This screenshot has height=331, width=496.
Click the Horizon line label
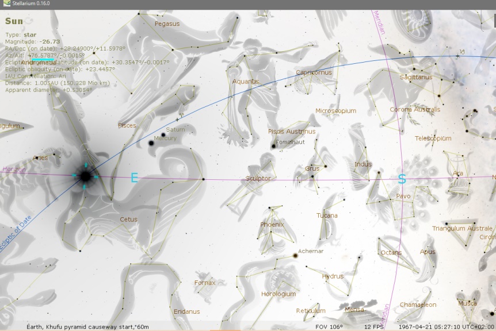click(x=14, y=170)
